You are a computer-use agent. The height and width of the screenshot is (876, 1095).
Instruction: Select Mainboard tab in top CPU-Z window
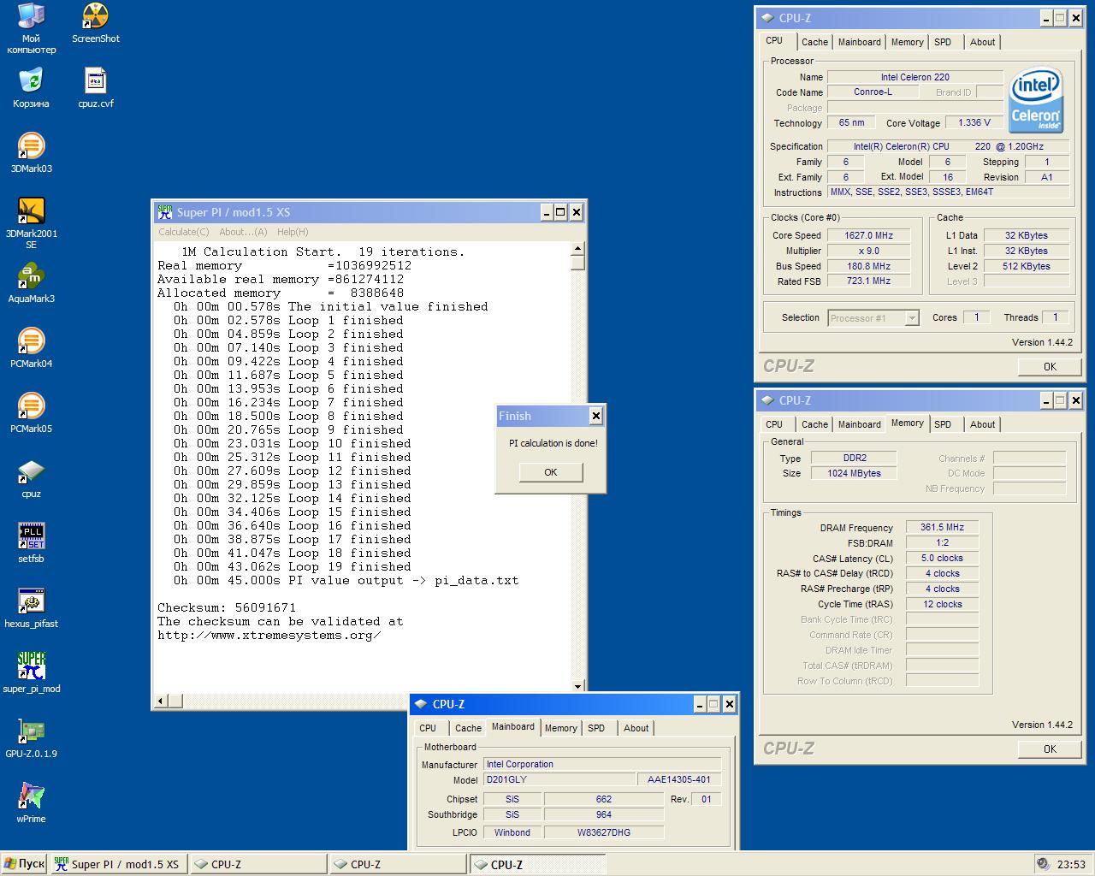pyautogui.click(x=859, y=42)
